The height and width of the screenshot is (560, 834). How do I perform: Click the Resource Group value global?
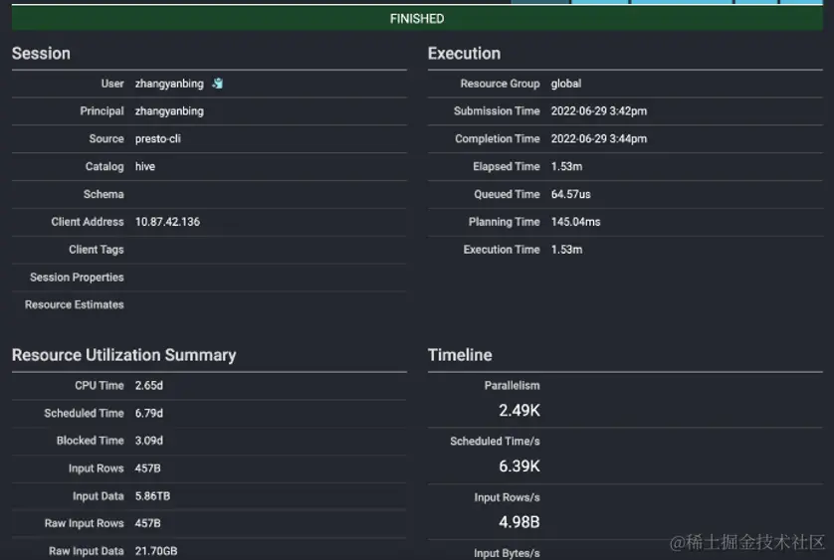tap(566, 84)
